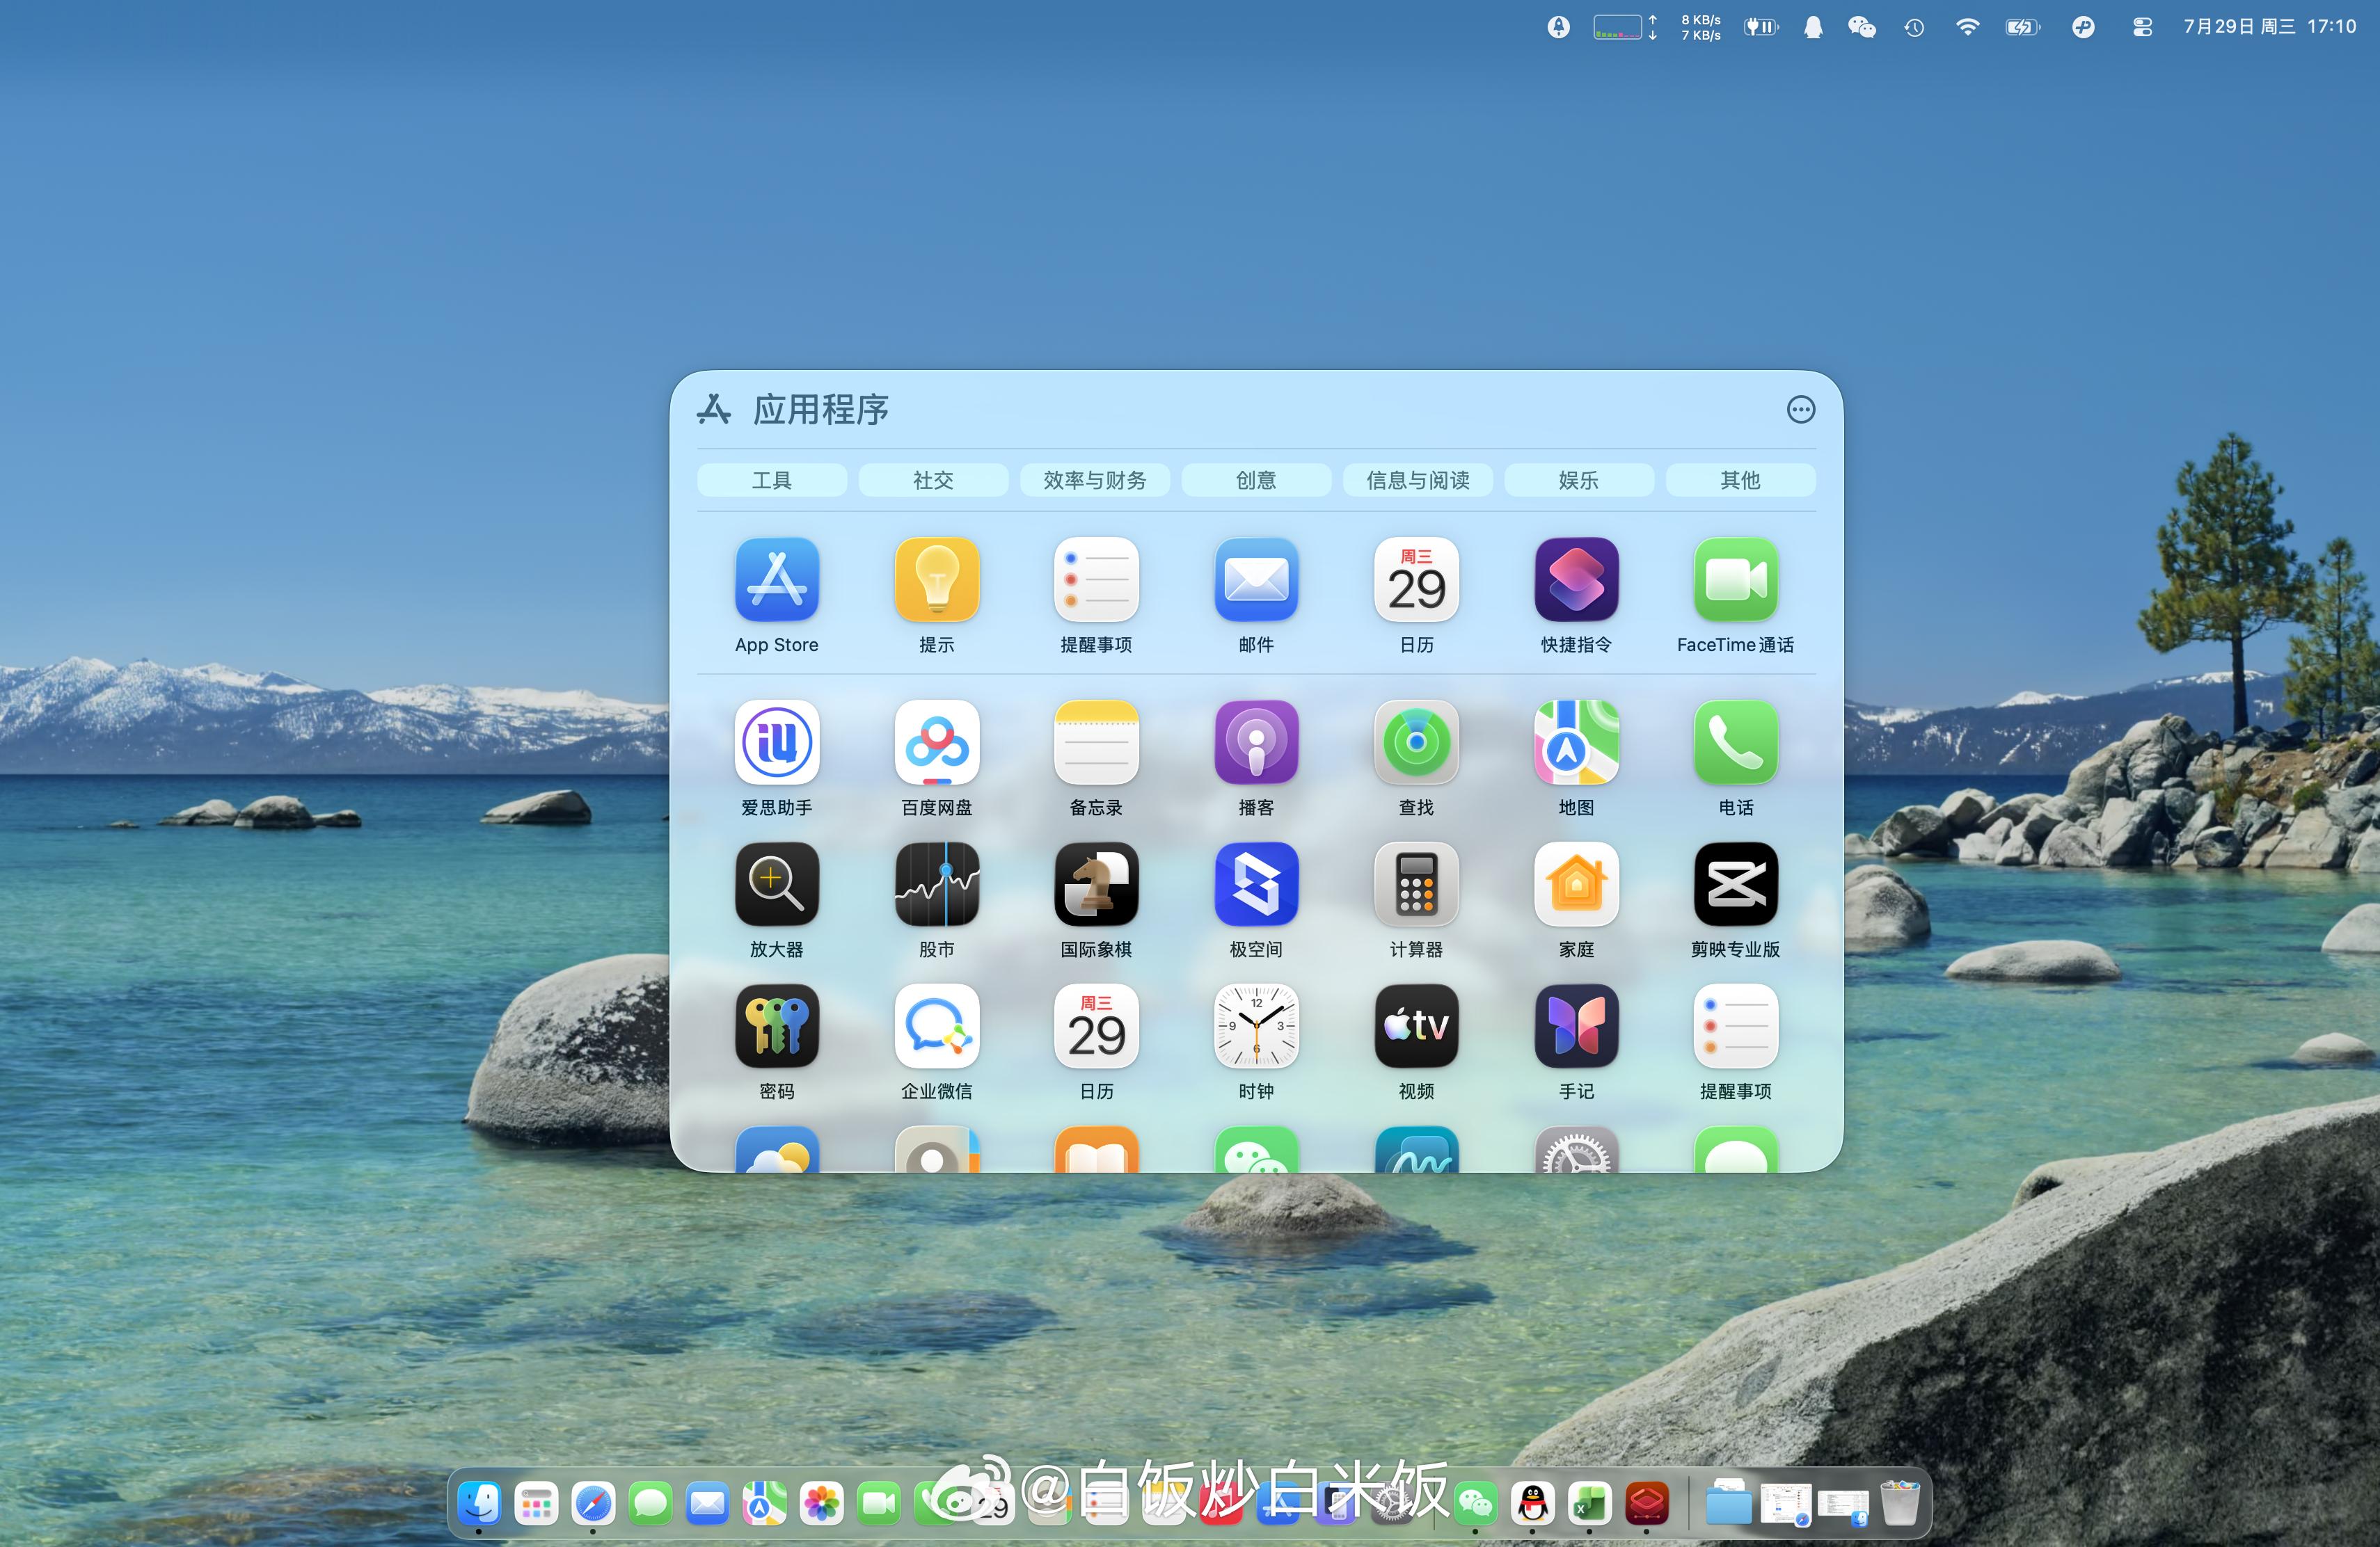Open Messages from the Dock
Viewport: 2380px width, 1547px height.
point(650,1502)
